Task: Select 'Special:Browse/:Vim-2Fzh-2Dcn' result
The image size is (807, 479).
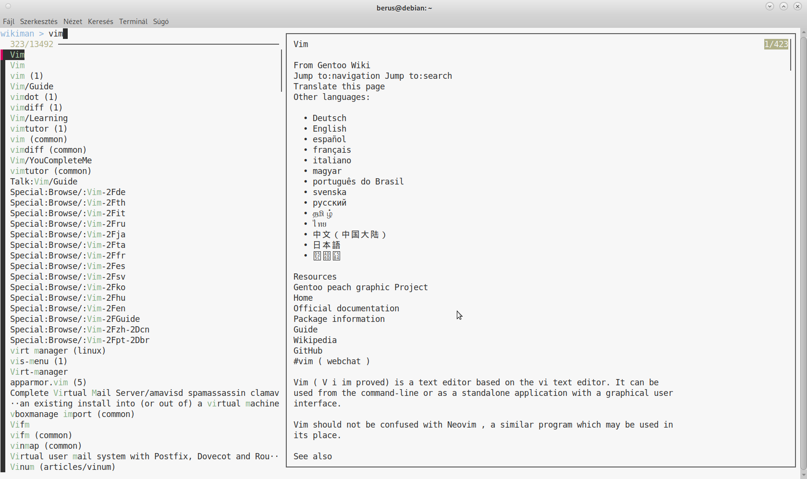Action: 80,330
